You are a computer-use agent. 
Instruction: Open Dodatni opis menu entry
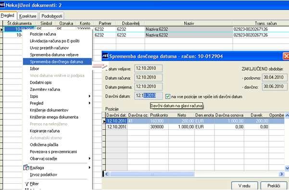tap(41, 82)
